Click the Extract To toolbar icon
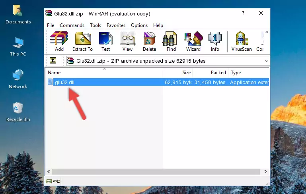The width and height of the screenshot is (306, 194). (82, 41)
